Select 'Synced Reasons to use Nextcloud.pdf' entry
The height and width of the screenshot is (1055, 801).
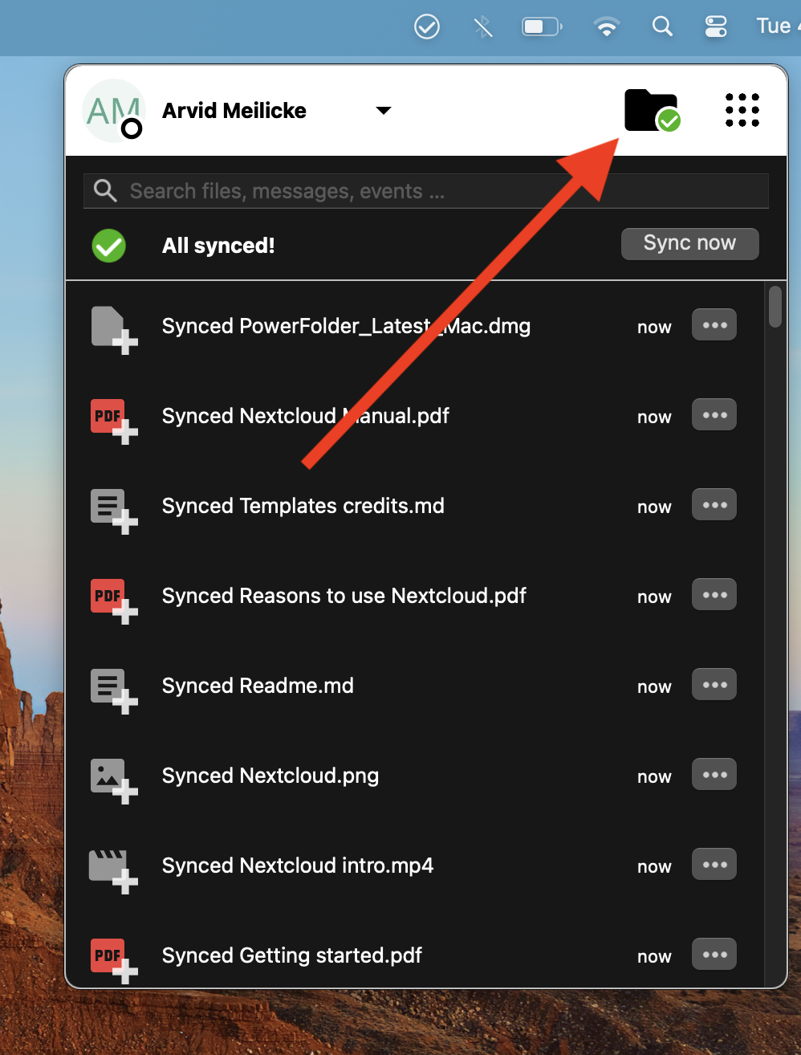[344, 596]
